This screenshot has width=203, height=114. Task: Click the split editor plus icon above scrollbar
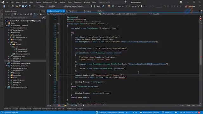(200, 16)
